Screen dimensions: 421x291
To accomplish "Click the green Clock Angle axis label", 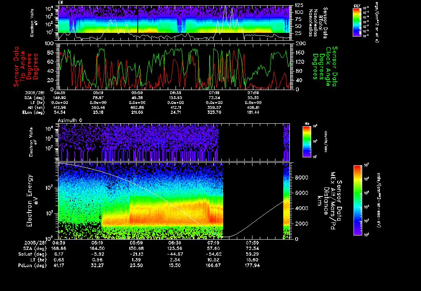I will click(325, 67).
